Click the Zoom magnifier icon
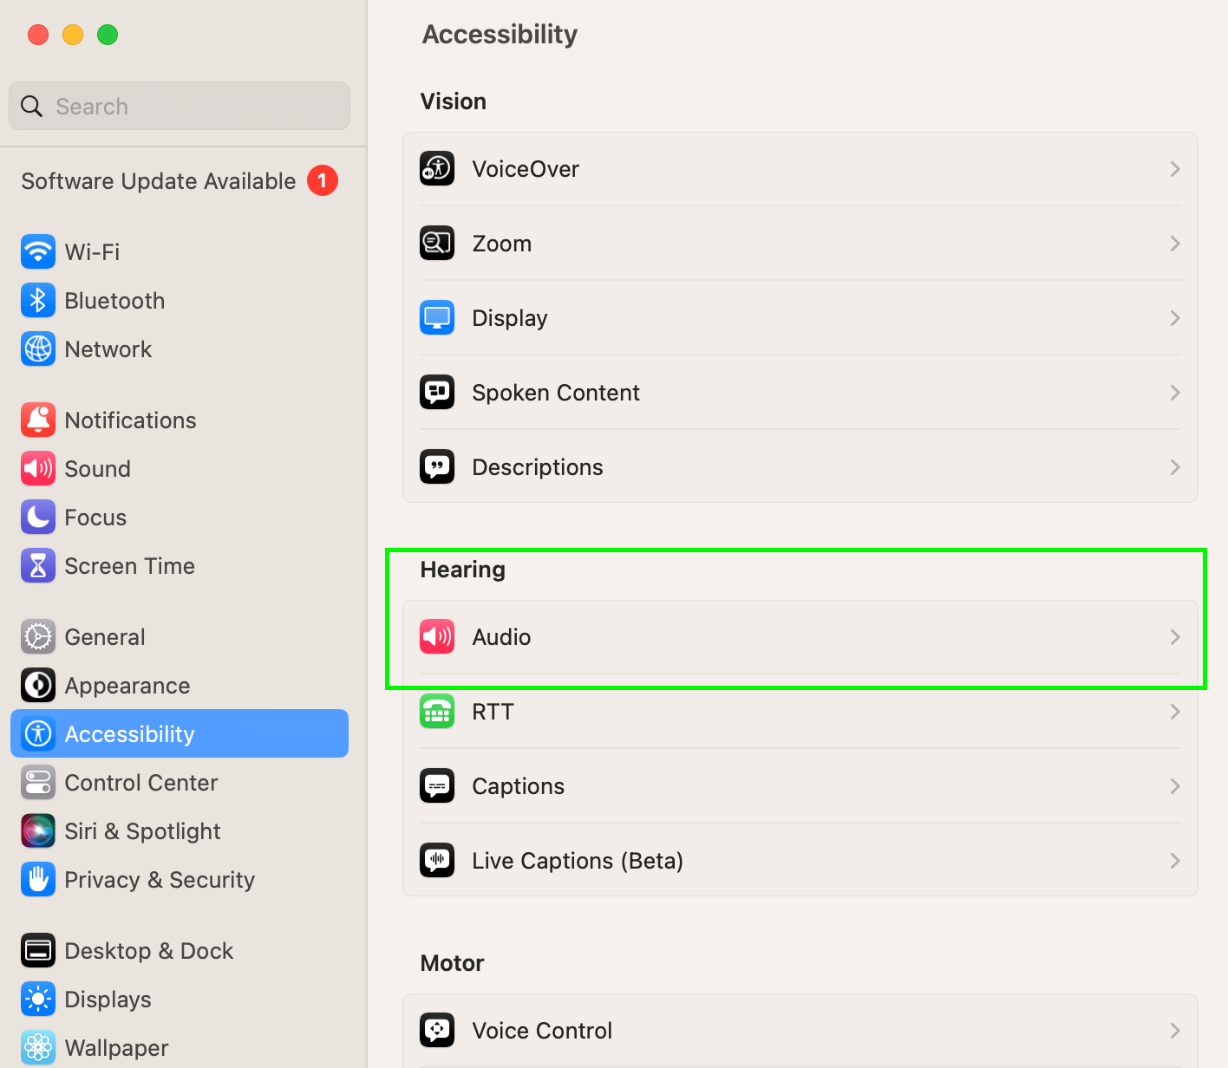The image size is (1228, 1068). point(437,244)
